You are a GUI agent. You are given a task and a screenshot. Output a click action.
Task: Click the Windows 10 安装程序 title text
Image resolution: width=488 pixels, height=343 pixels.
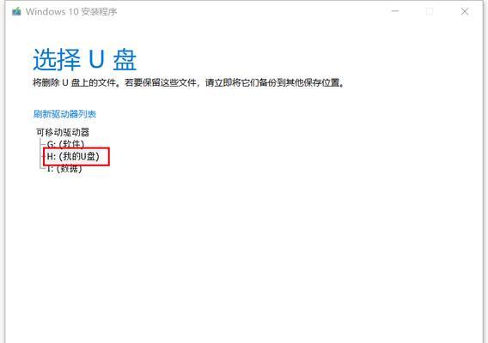point(71,12)
